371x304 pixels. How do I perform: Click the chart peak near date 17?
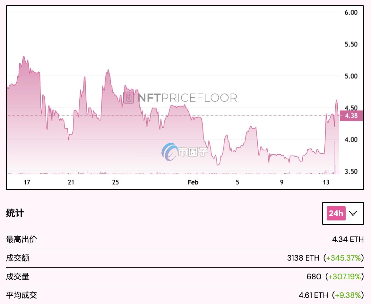coord(23,57)
